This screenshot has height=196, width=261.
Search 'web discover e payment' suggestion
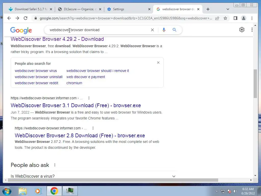(x=86, y=77)
